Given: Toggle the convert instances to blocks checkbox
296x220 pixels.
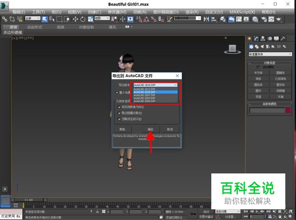Looking at the screenshot, I should 119,107.
